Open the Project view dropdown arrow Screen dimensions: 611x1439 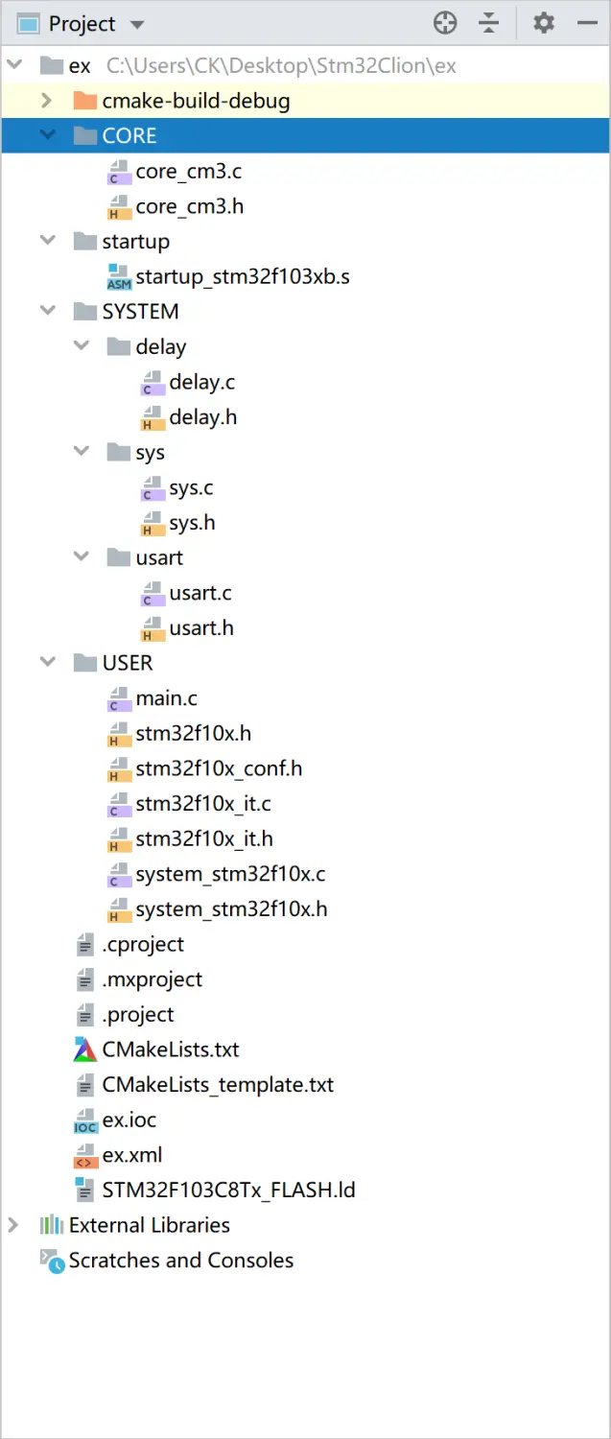(x=136, y=25)
